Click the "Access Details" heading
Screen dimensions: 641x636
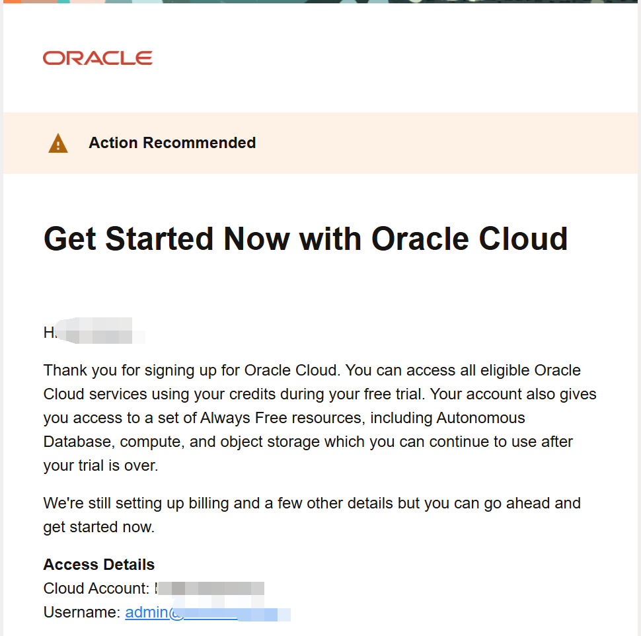[99, 565]
